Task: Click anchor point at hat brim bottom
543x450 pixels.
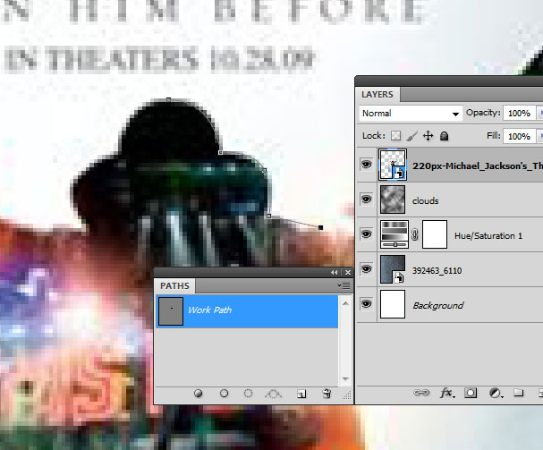Action: click(269, 216)
